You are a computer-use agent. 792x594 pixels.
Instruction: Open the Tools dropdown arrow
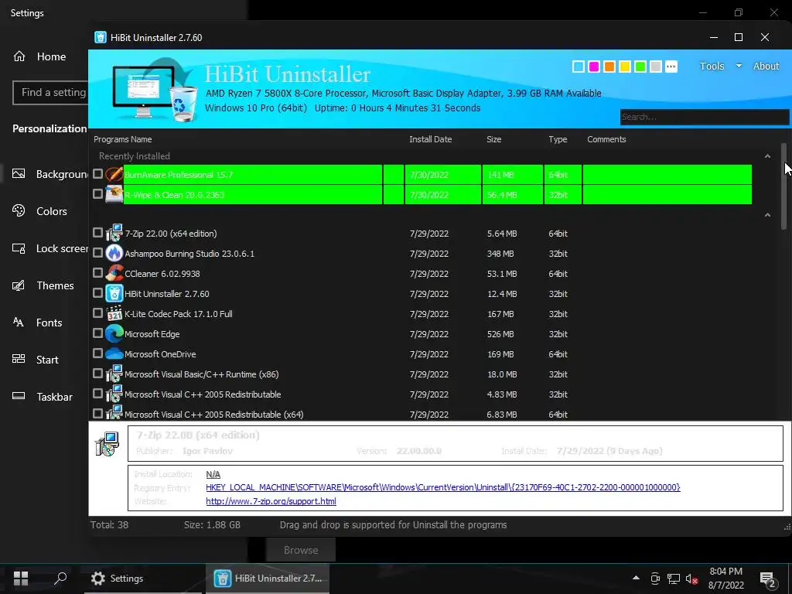pyautogui.click(x=739, y=66)
